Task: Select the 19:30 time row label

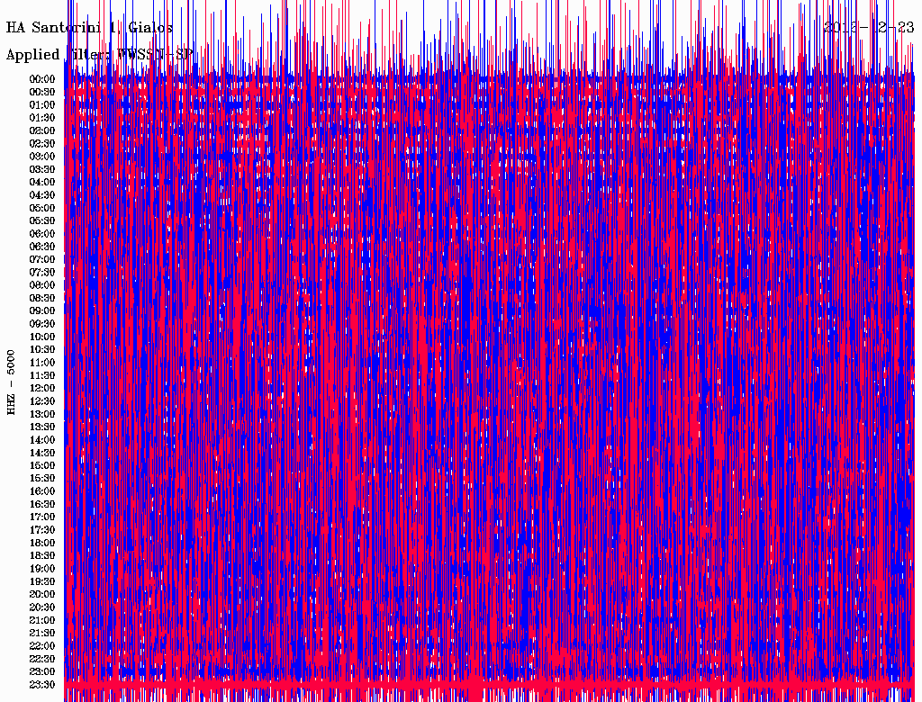Action: pos(42,581)
